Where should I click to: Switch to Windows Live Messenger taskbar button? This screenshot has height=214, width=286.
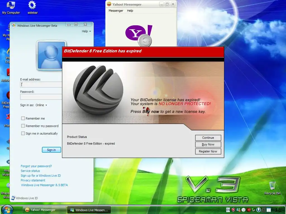tap(89, 210)
